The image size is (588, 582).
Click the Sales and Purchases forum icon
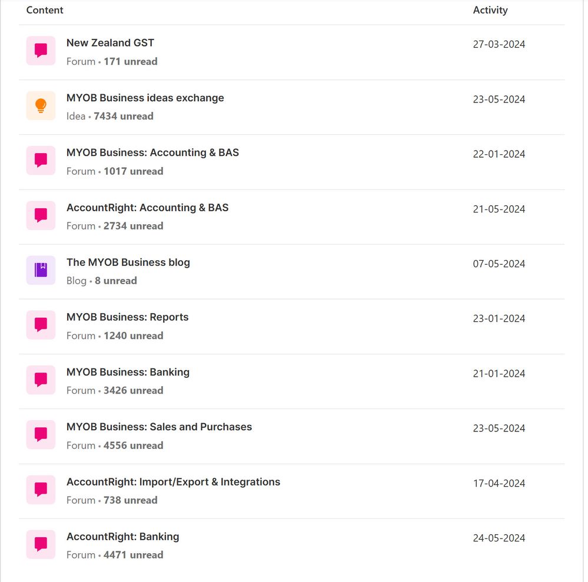pyautogui.click(x=41, y=434)
